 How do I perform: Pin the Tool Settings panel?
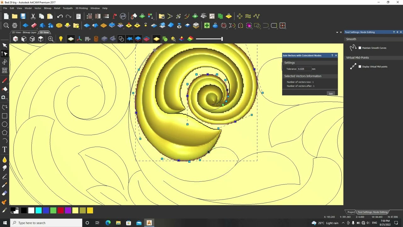[397, 32]
